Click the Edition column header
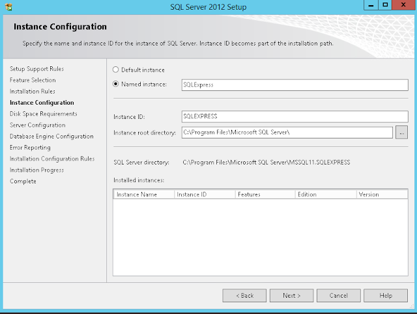417x314 pixels. pyautogui.click(x=326, y=194)
